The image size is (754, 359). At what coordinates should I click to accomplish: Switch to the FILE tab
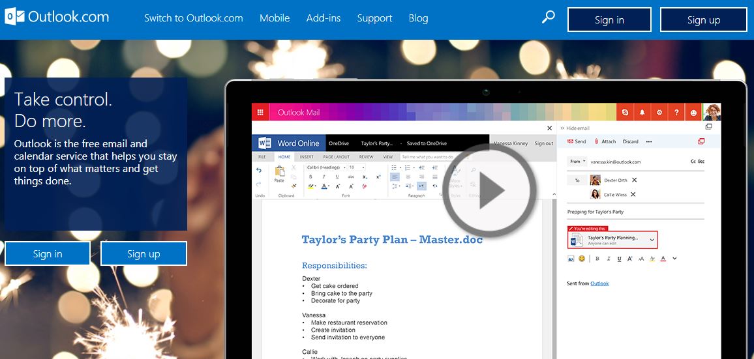click(262, 156)
